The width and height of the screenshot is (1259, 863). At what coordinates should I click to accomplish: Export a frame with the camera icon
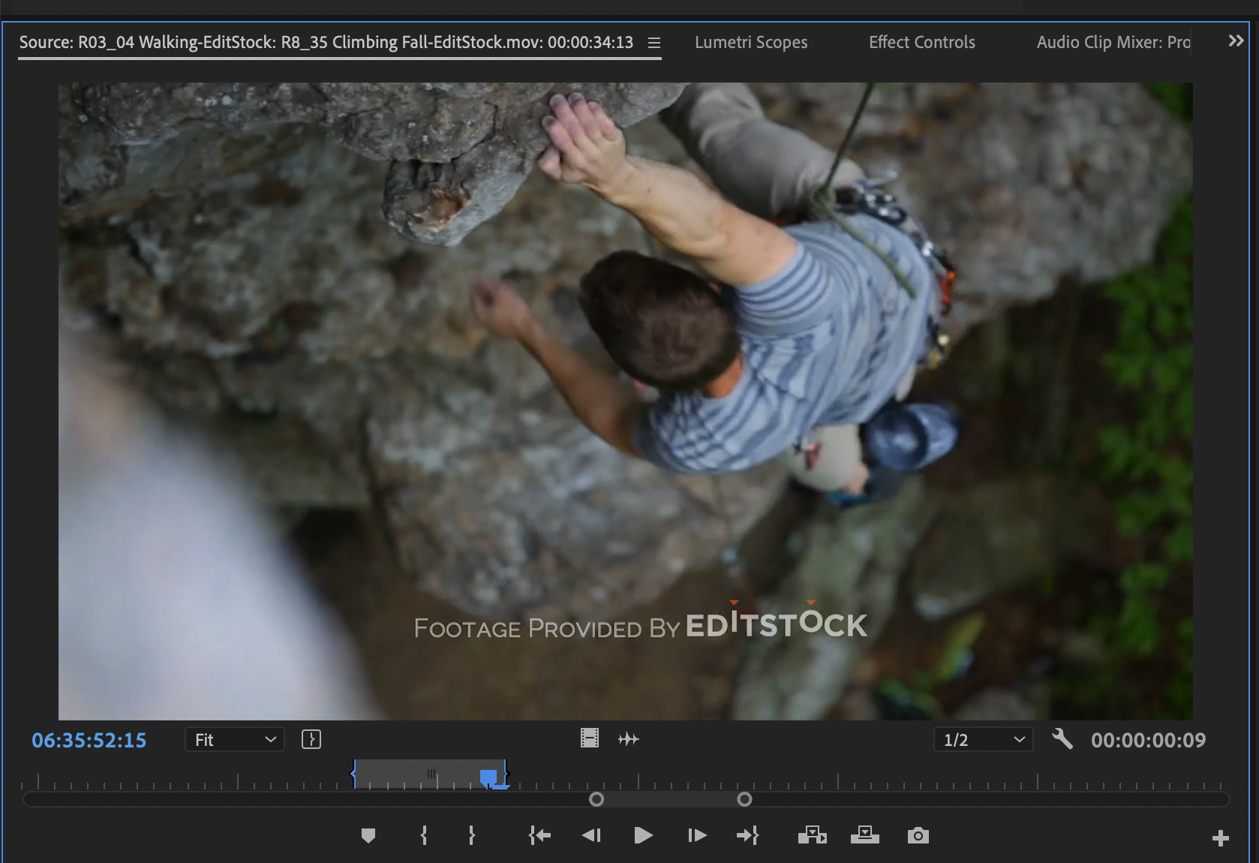tap(918, 835)
